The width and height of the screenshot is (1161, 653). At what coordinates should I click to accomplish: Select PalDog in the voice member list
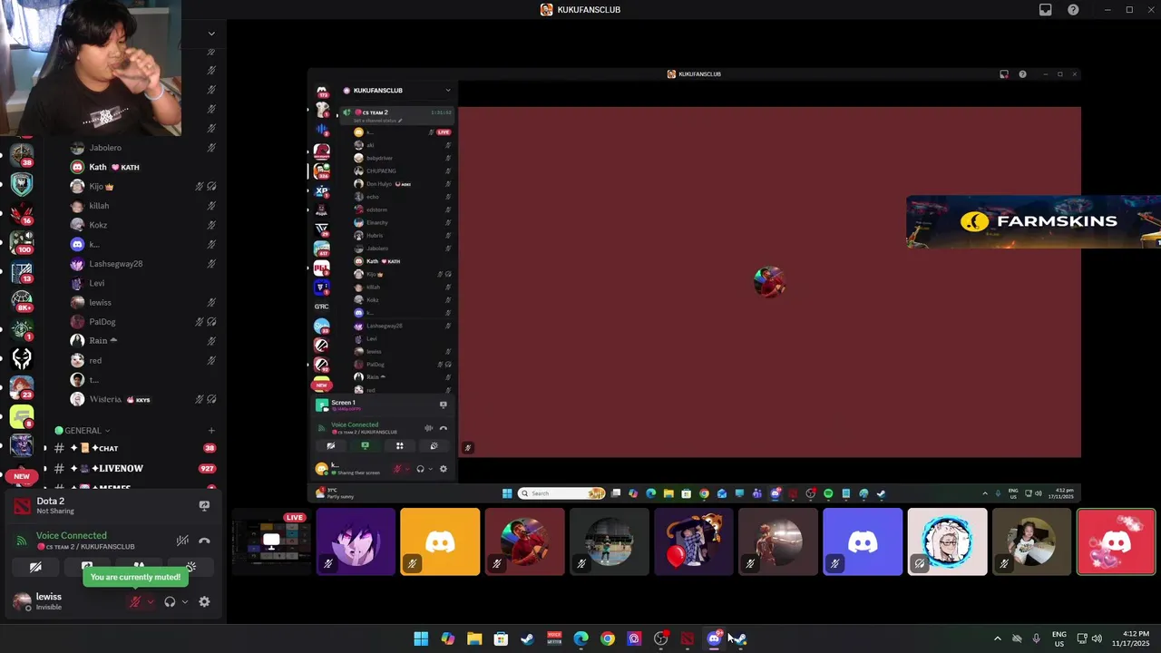pyautogui.click(x=142, y=322)
